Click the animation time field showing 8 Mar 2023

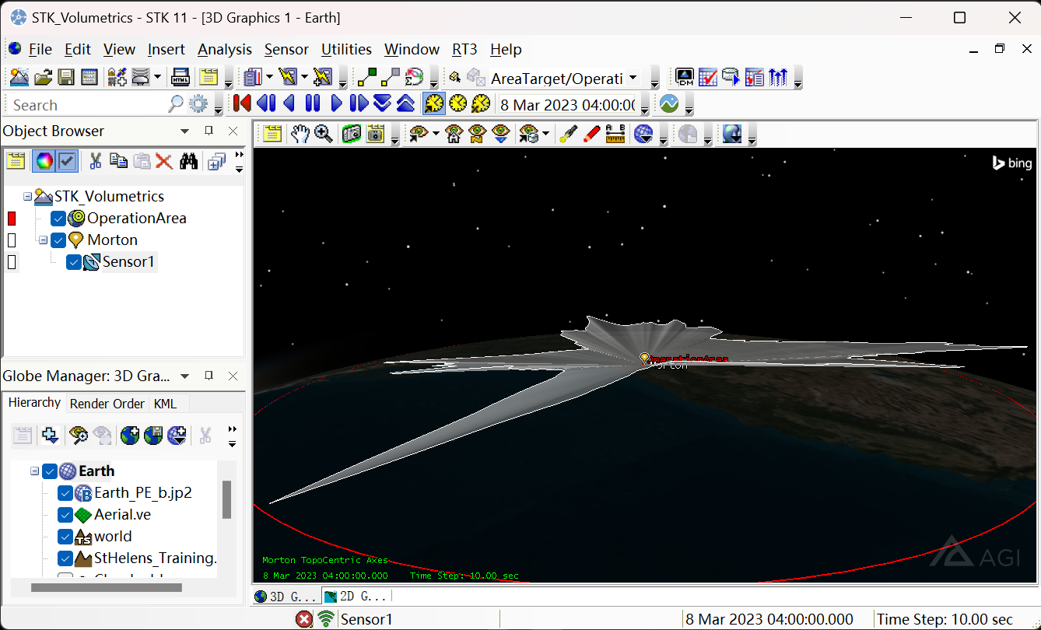[x=566, y=103]
